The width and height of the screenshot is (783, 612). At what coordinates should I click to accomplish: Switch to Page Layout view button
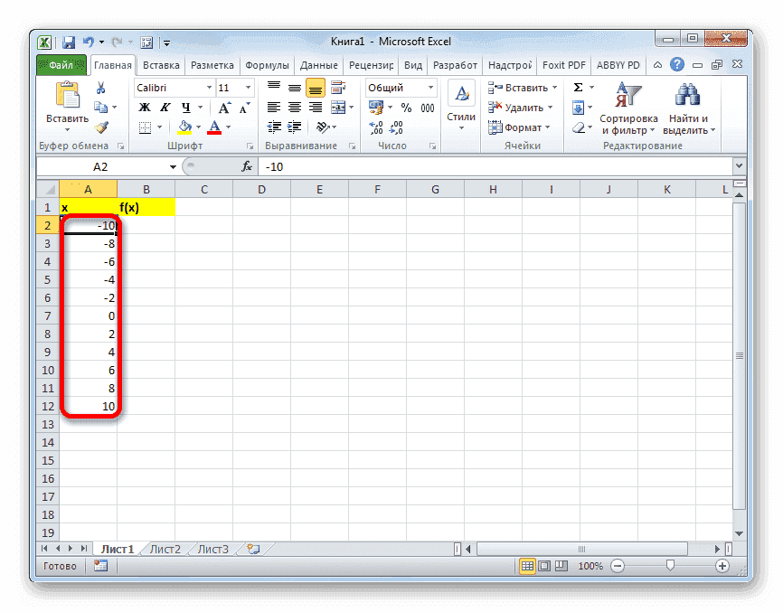(544, 566)
